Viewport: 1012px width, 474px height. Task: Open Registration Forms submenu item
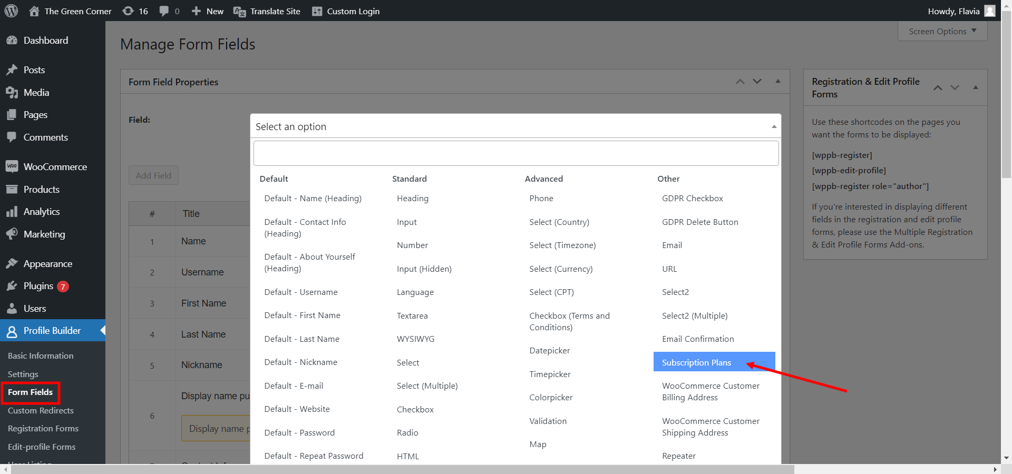click(43, 429)
